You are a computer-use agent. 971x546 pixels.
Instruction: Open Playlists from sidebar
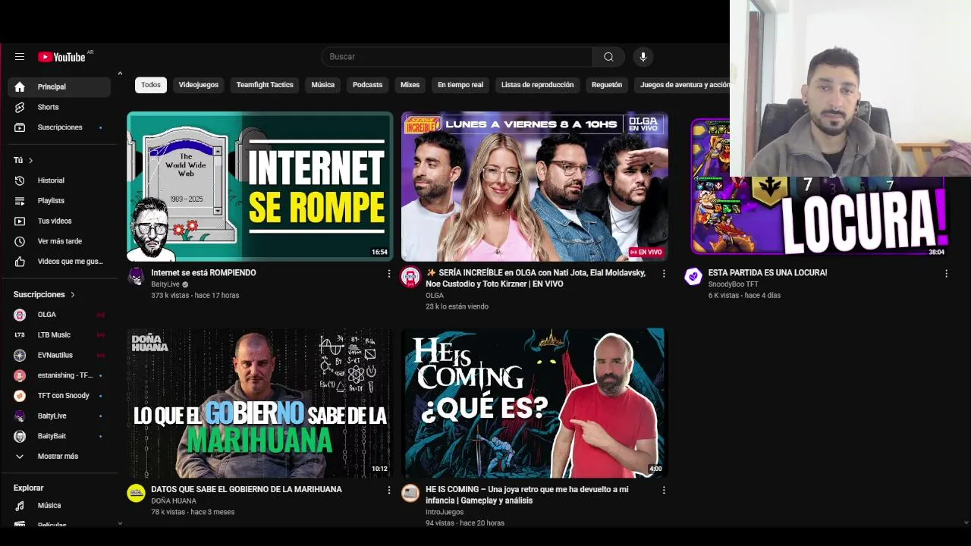tap(59, 201)
